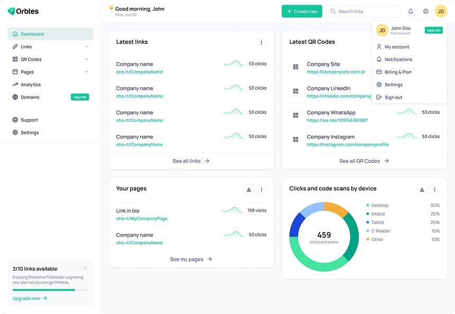Follow the See all links link
The height and width of the screenshot is (314, 455).
point(191,161)
